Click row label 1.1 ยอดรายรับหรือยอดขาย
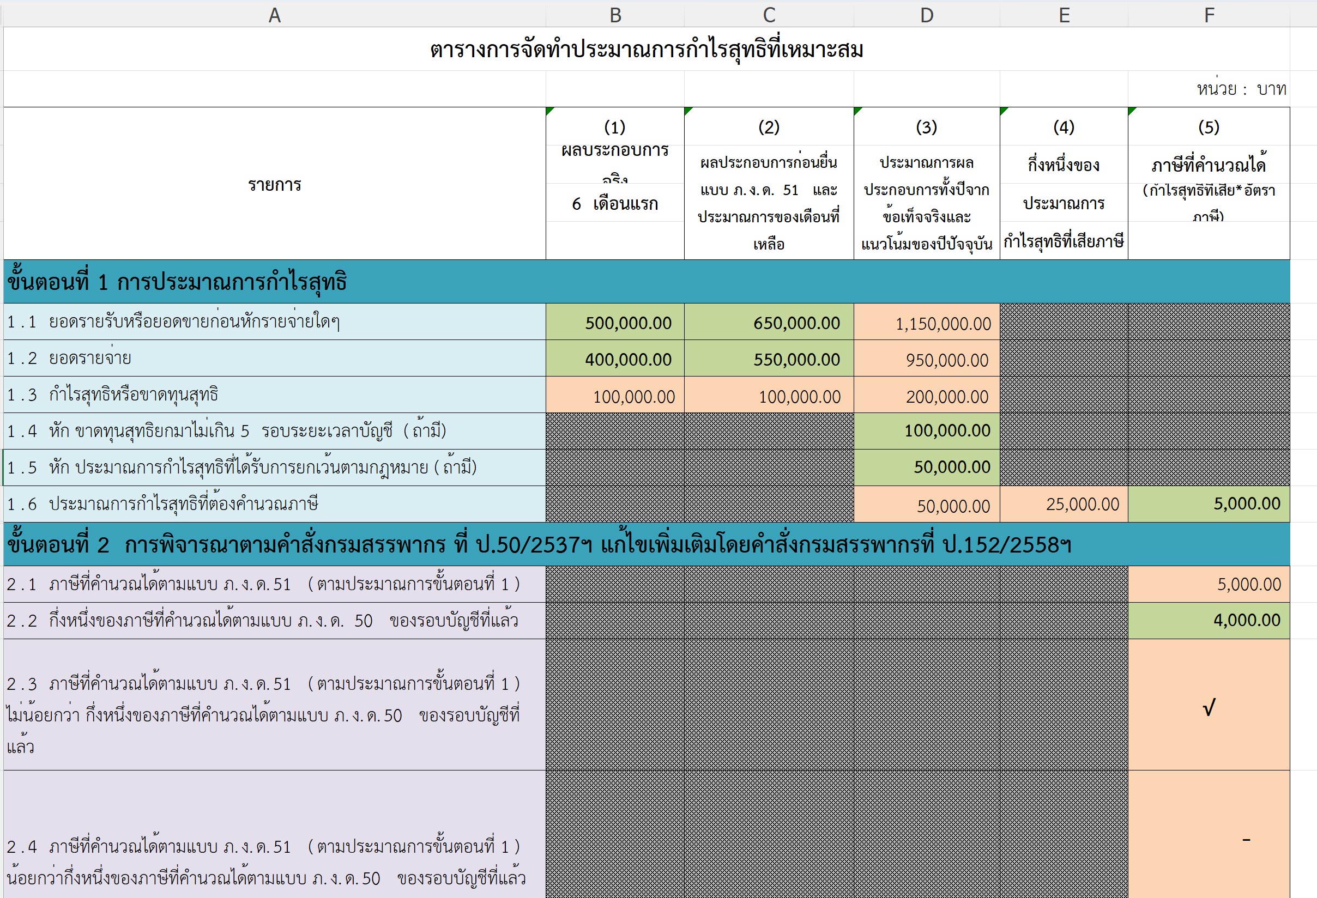1317x898 pixels. [274, 322]
